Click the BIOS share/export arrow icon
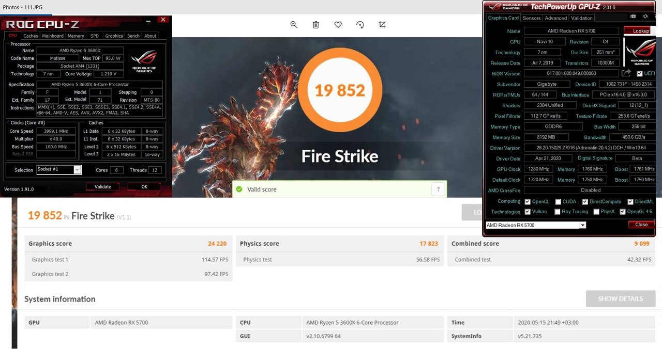The width and height of the screenshot is (662, 349). (626, 73)
